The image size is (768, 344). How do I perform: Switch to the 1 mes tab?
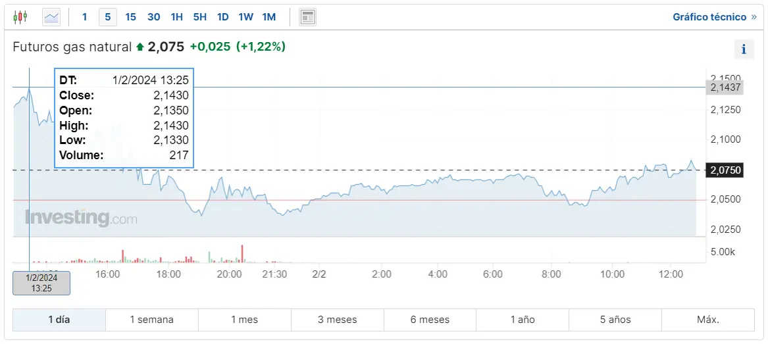[x=245, y=320]
